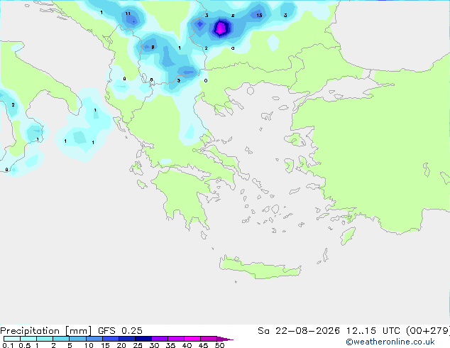
Task: Click the "(00+279)" forecast offset text
Action: pos(428,331)
